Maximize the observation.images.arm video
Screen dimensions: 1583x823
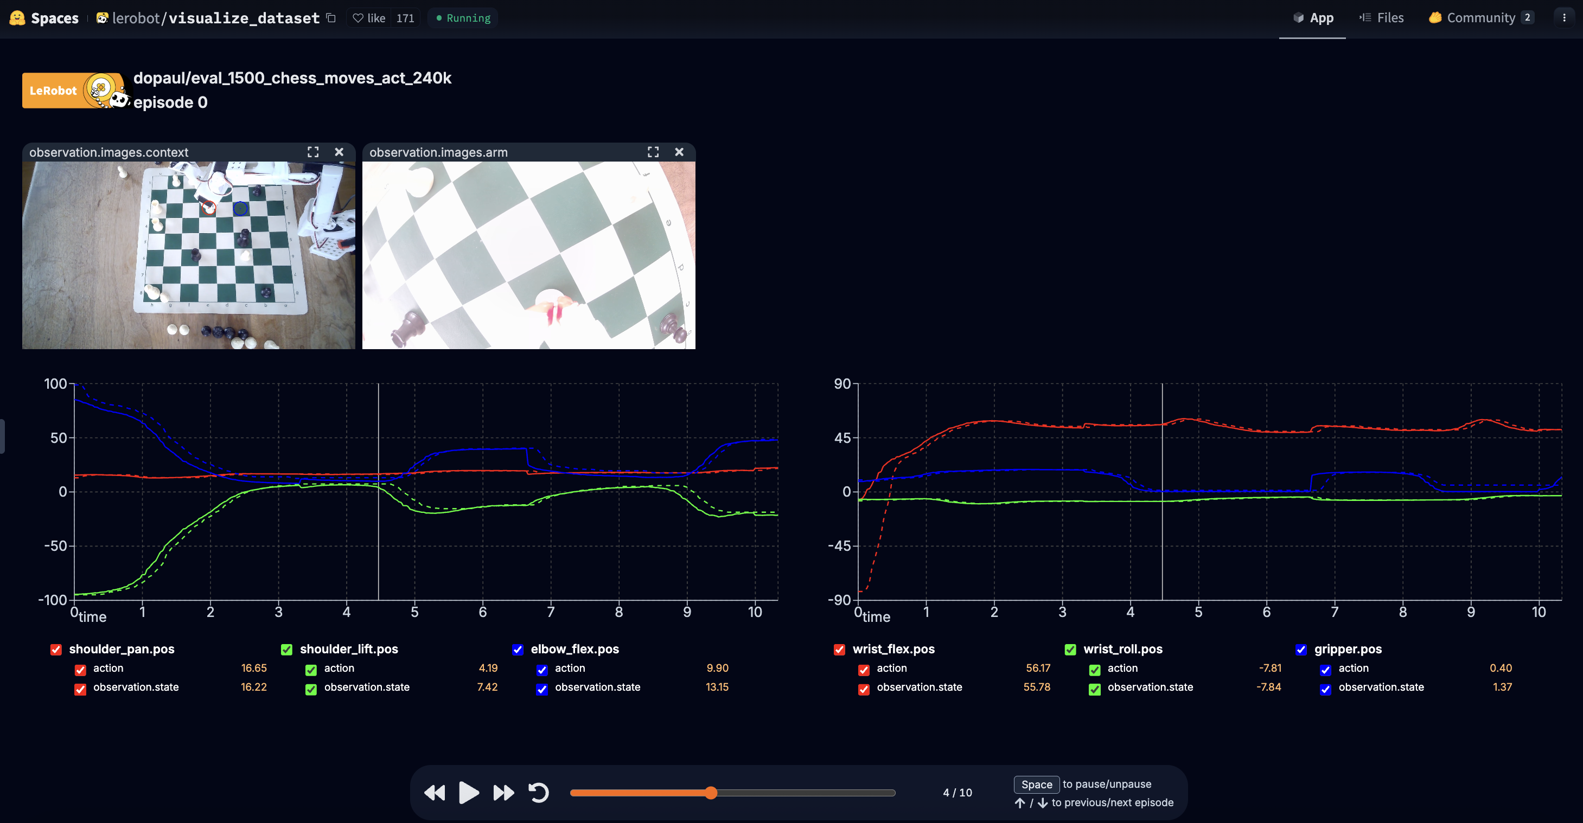pos(653,152)
